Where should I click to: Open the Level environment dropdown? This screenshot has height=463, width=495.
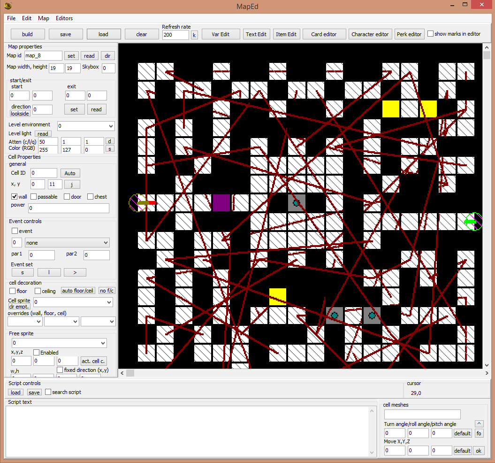[x=86, y=126]
